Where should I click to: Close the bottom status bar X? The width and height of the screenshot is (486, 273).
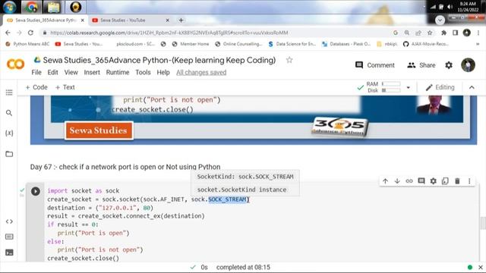click(x=481, y=267)
